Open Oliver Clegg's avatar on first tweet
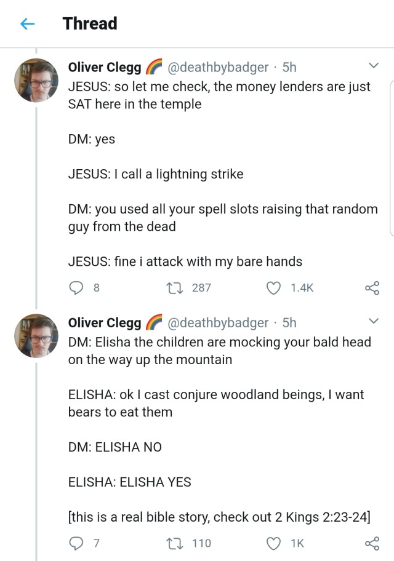The width and height of the screenshot is (394, 561). [x=36, y=81]
